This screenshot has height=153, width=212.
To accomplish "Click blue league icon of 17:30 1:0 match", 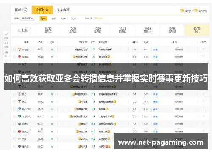I will [20, 109].
